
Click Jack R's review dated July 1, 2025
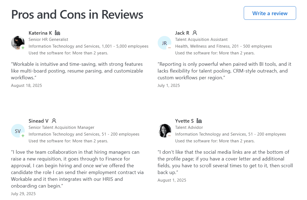[224, 71]
